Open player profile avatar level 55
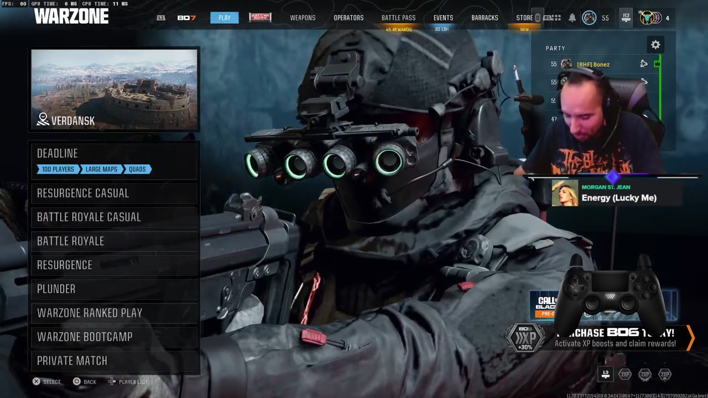708x398 pixels. [x=589, y=18]
